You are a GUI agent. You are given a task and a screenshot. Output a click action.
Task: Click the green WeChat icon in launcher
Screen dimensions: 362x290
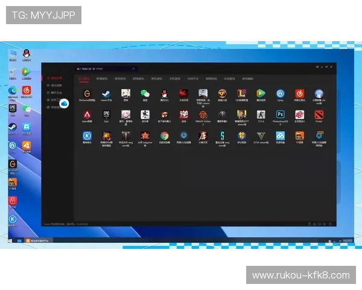coord(144,94)
